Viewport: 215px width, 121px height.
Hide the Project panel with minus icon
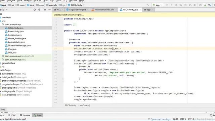point(49,10)
